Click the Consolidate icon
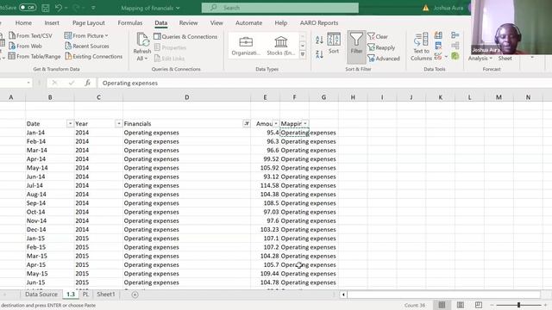552x310 pixels. tap(455, 35)
